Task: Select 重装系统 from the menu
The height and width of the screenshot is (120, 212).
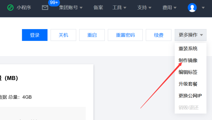Action: pos(190,49)
